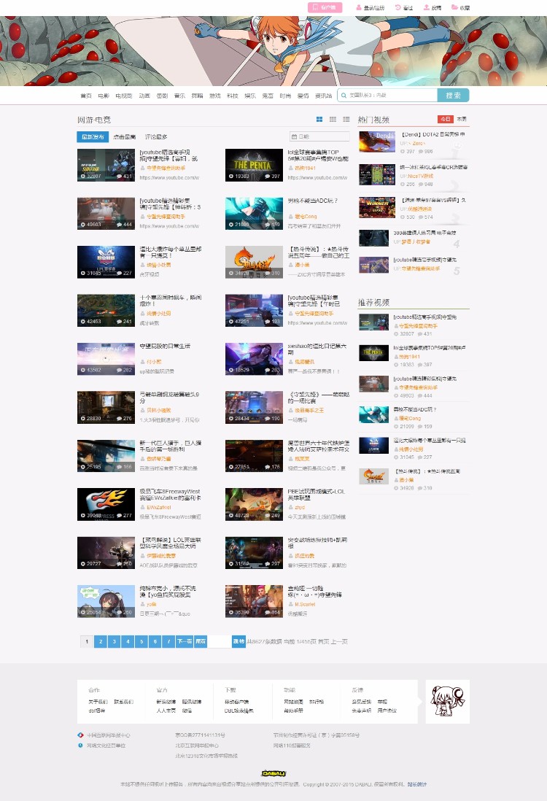Click the calendar icon in date field

pyautogui.click(x=294, y=136)
